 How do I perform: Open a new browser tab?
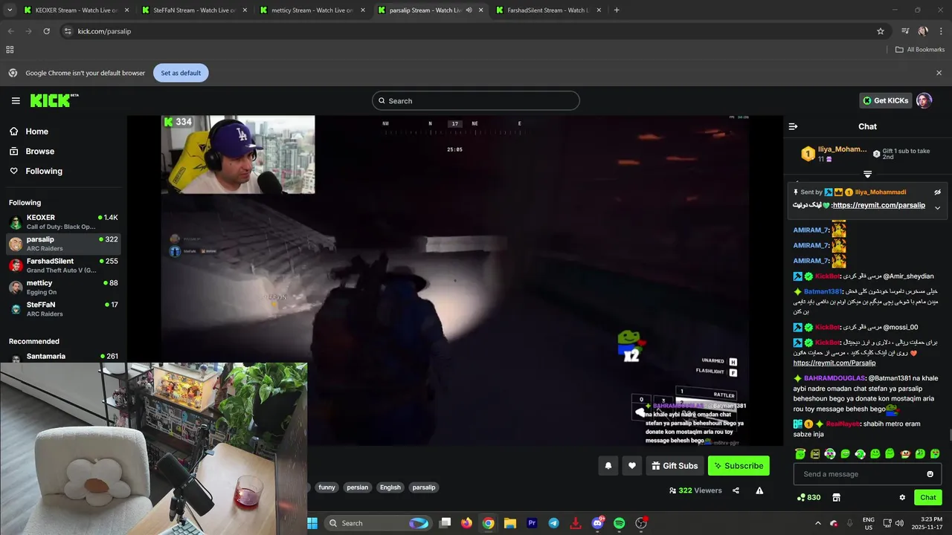pos(617,10)
